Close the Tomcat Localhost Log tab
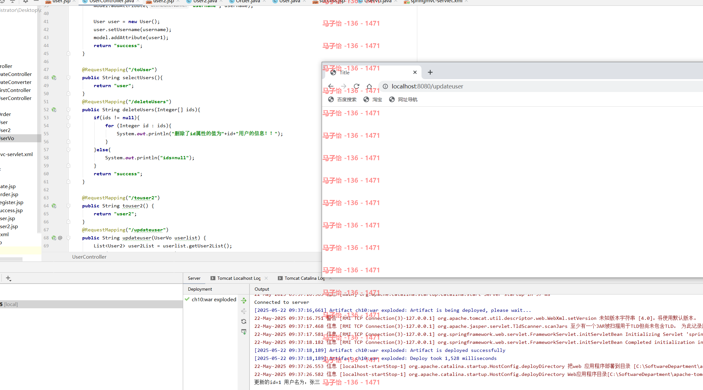This screenshot has width=703, height=390. (266, 278)
